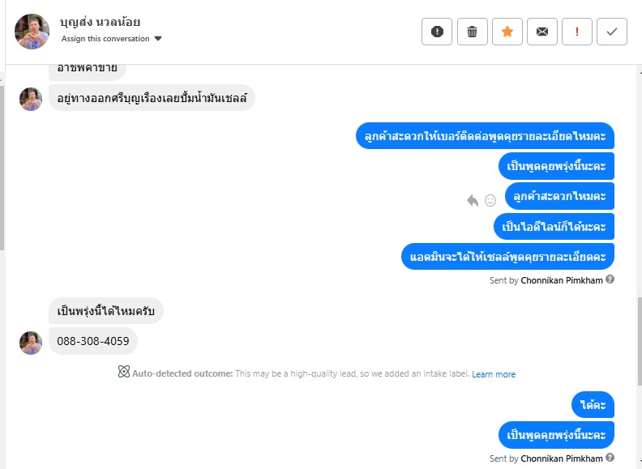Flag conversation with red exclamation icon
642x469 pixels.
point(576,32)
